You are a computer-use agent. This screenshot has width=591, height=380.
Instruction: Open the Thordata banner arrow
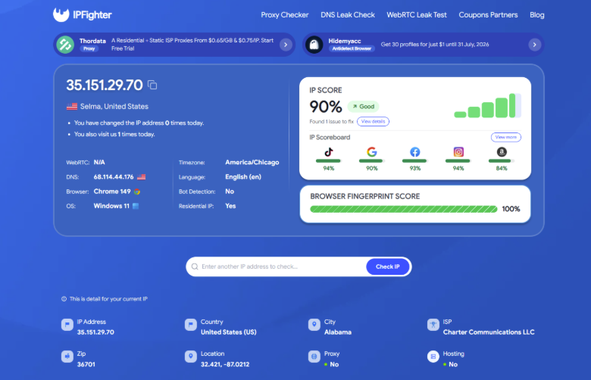(286, 45)
